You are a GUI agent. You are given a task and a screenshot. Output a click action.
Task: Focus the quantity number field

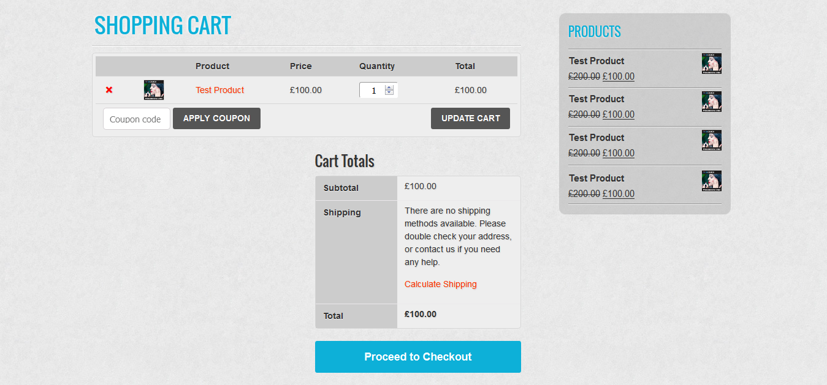(x=373, y=90)
